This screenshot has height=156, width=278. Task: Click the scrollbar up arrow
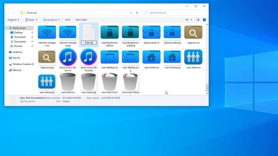[x=207, y=25]
